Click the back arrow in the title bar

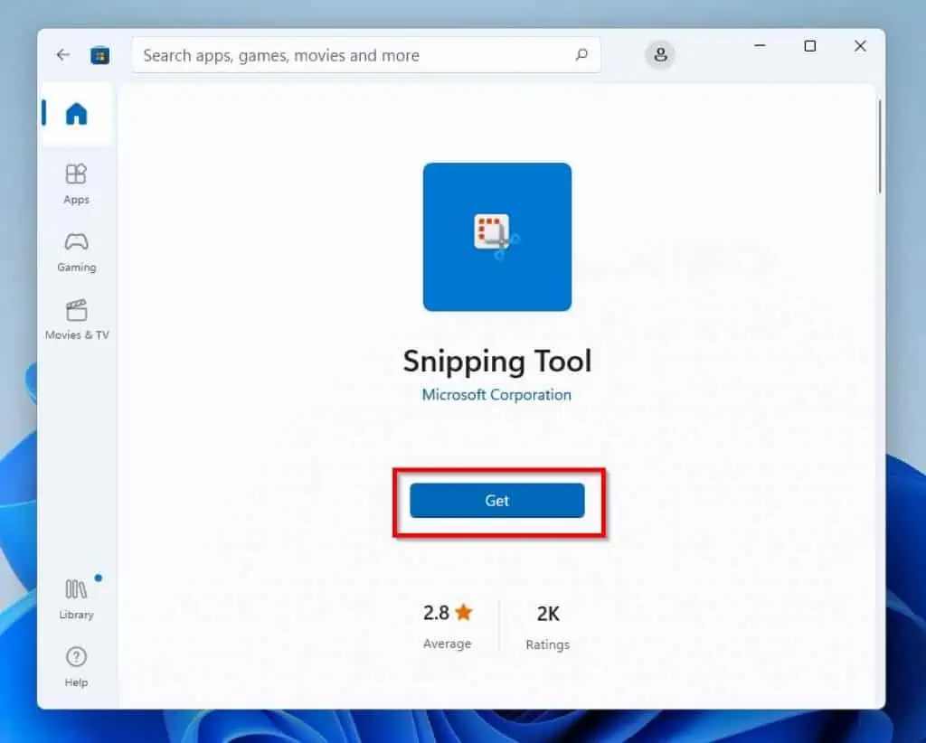(x=62, y=55)
